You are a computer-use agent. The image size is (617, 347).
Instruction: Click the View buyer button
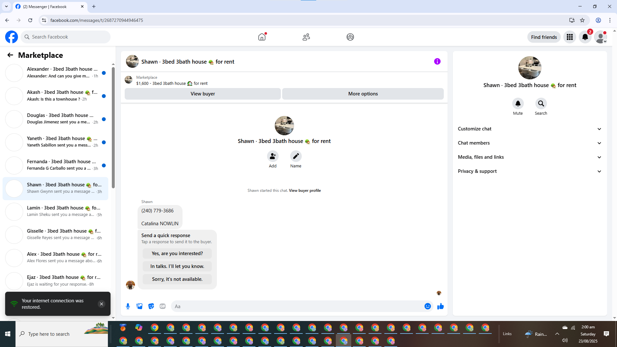pyautogui.click(x=202, y=94)
